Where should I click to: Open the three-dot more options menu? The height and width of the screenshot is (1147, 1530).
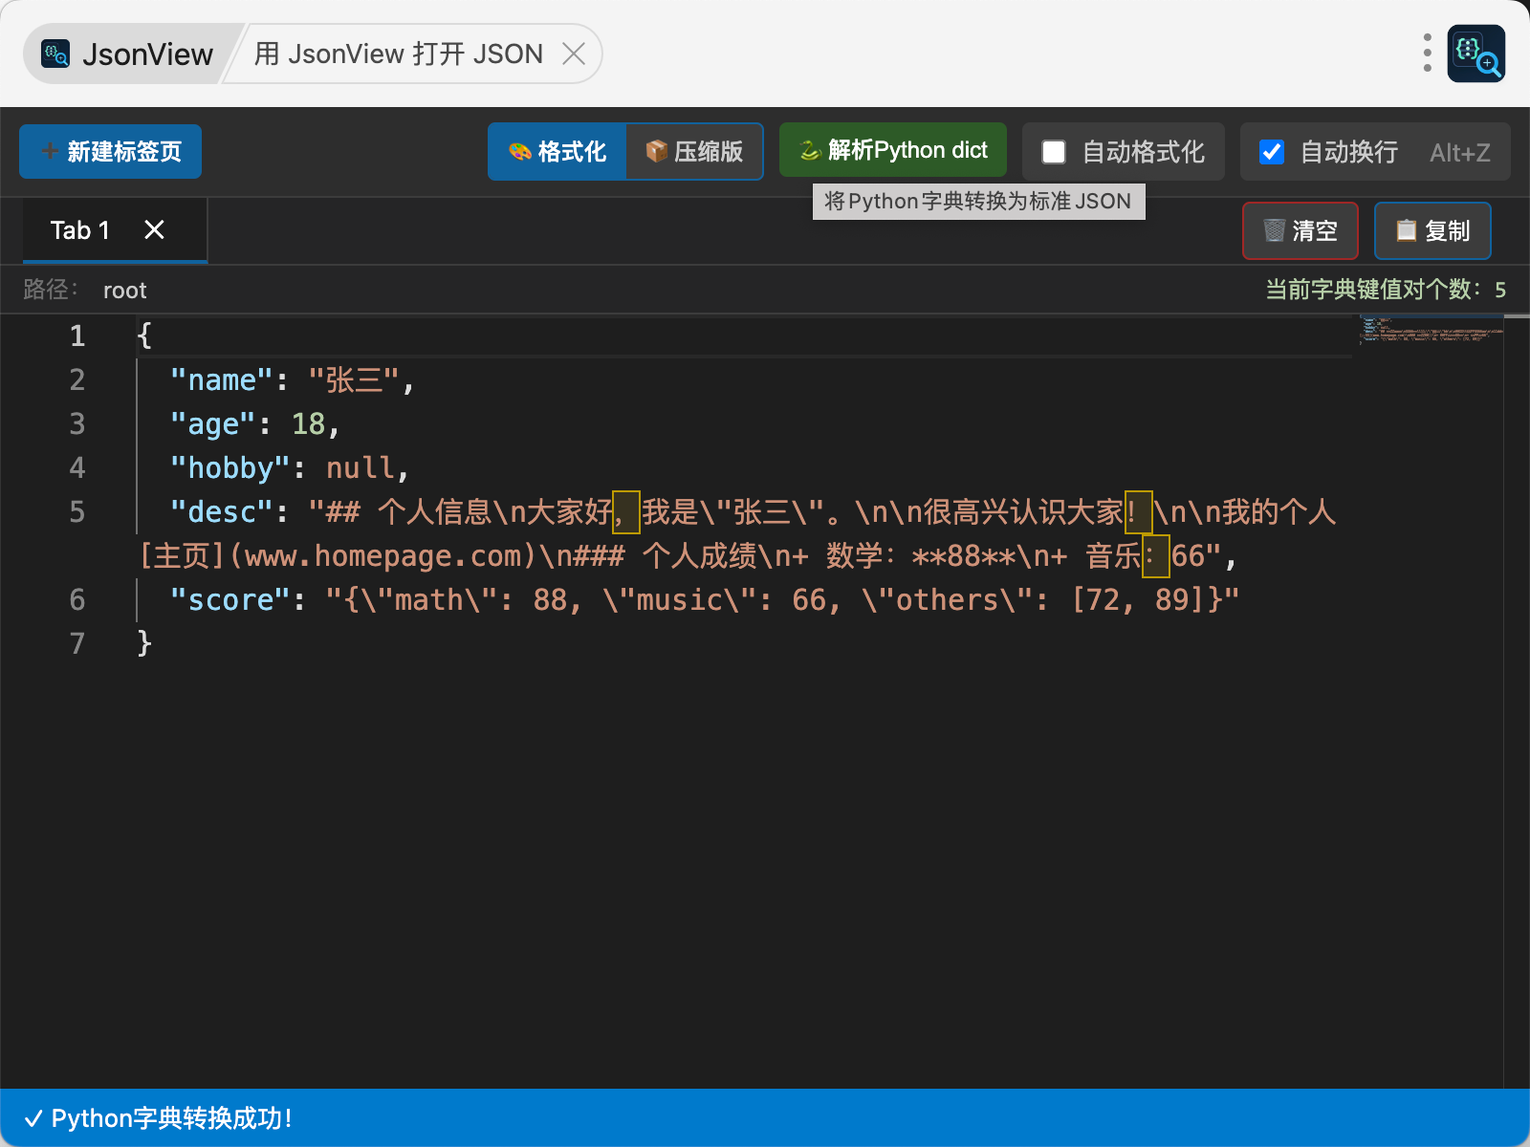(1427, 54)
